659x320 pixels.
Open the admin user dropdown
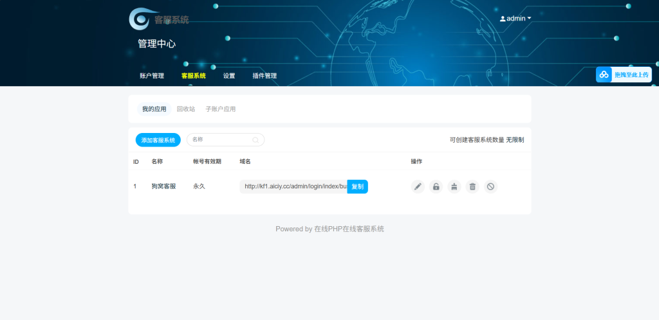click(515, 19)
